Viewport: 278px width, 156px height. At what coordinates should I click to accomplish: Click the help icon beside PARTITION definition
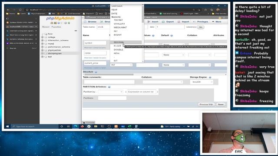pos(109,87)
